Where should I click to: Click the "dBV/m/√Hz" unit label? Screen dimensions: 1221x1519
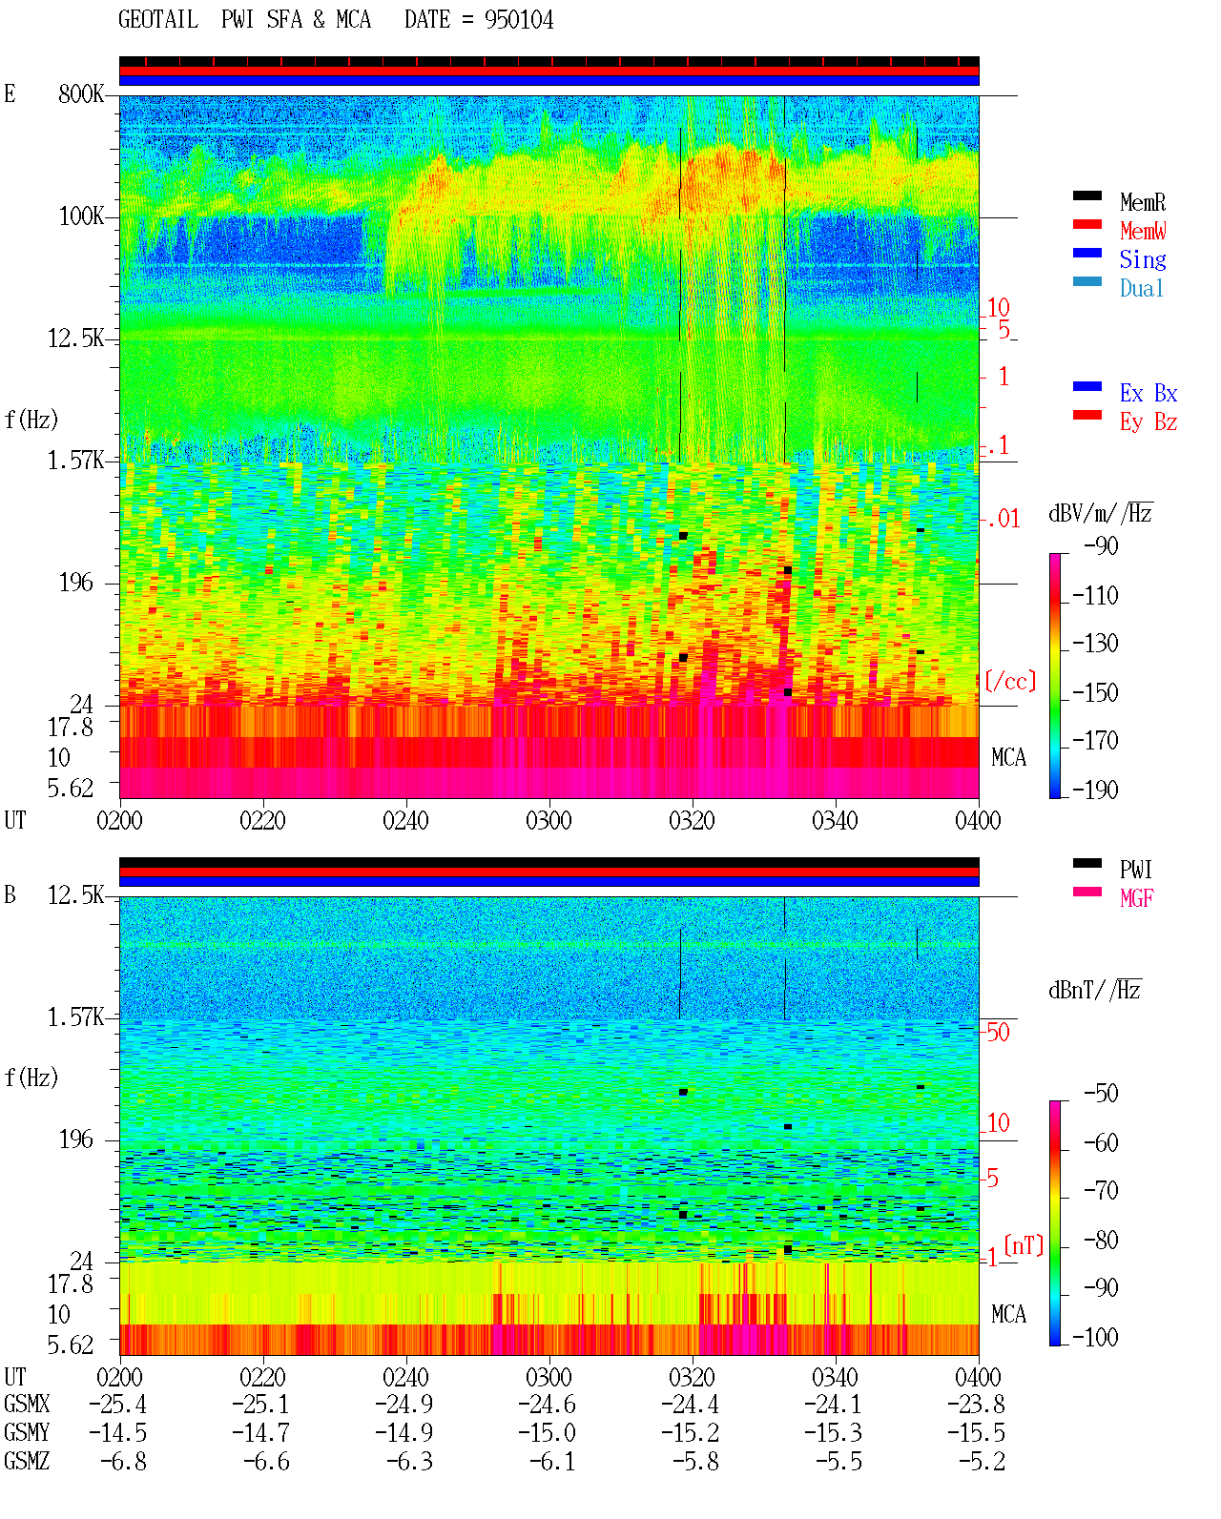[x=1101, y=514]
